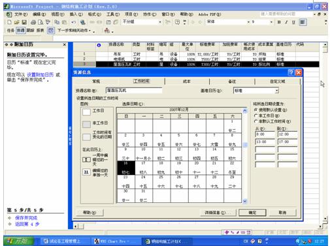This screenshot has width=330, height=246.
Task: Switch to the 成本 tab
Action: [x=187, y=82]
